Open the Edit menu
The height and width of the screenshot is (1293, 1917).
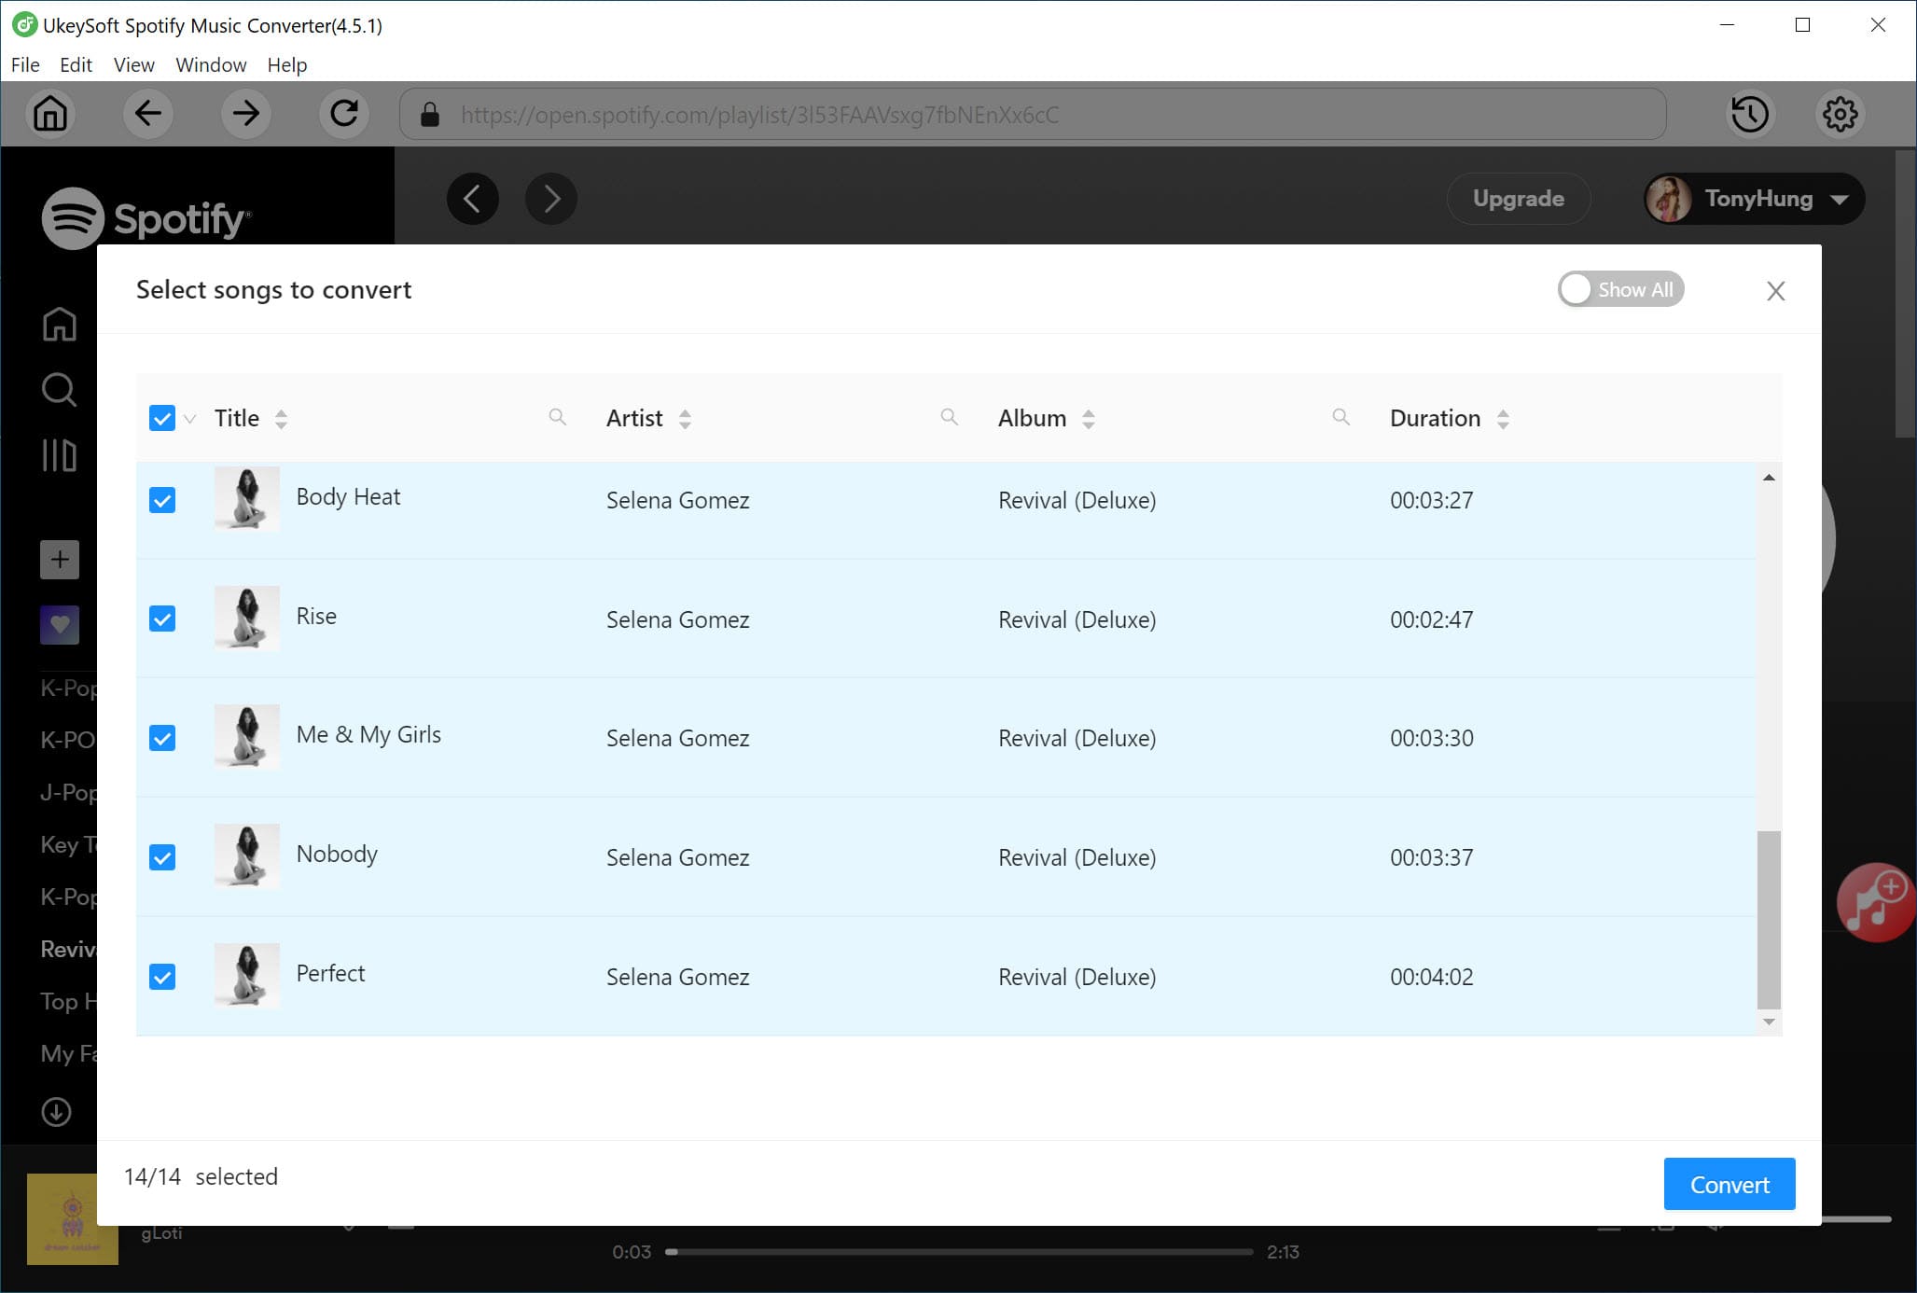click(75, 65)
